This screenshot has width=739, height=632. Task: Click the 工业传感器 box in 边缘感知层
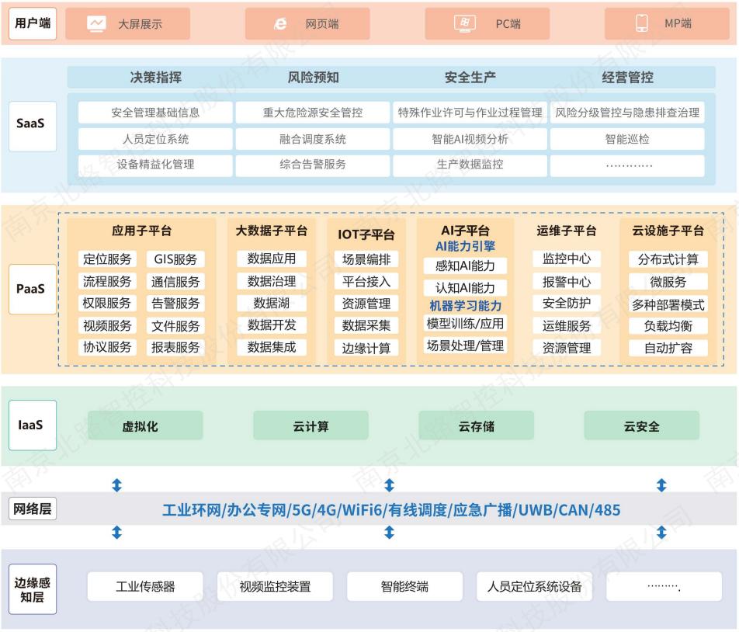point(146,586)
